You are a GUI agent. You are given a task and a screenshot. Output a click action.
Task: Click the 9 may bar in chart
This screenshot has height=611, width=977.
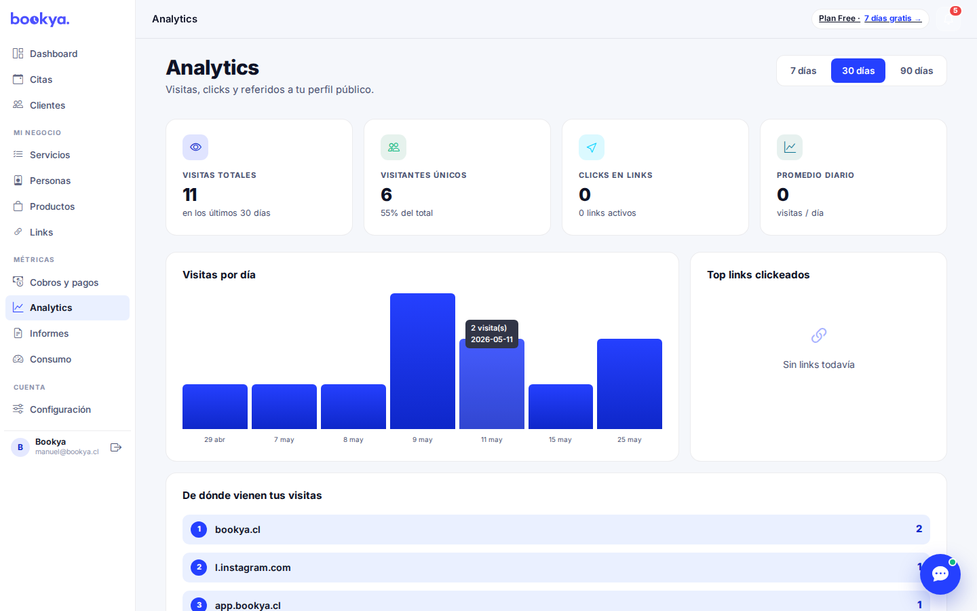pyautogui.click(x=423, y=361)
